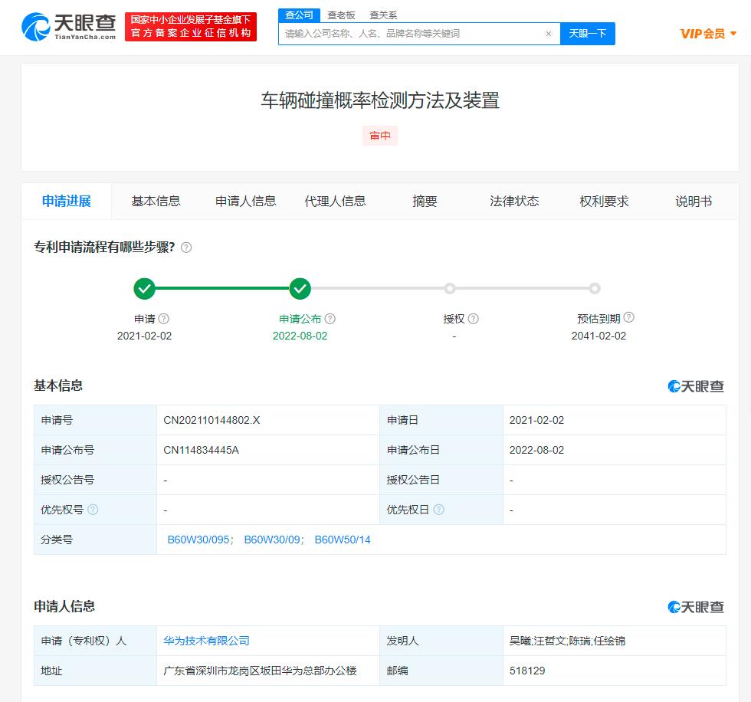Screen dimensions: 751x702
Task: Open the VIP会员 dropdown
Action: coord(708,34)
